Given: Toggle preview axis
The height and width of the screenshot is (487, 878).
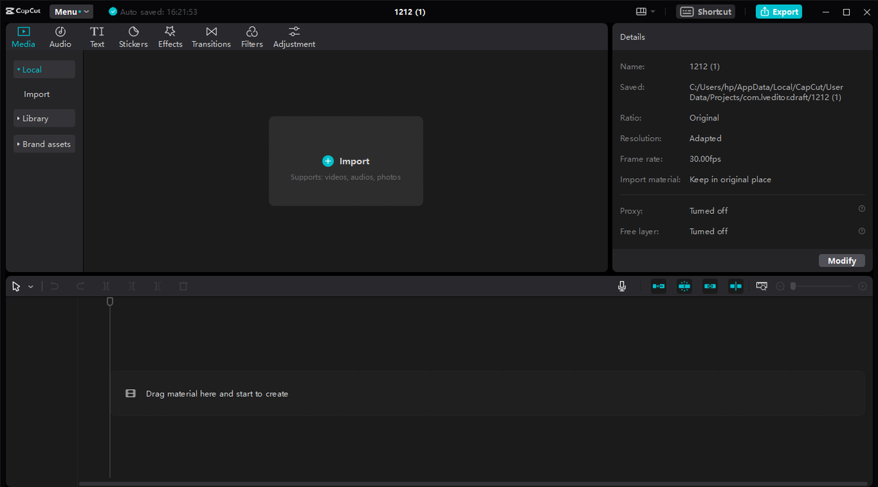Looking at the screenshot, I should tap(736, 286).
